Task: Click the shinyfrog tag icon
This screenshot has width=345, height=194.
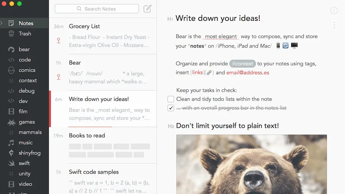Action: (11, 153)
